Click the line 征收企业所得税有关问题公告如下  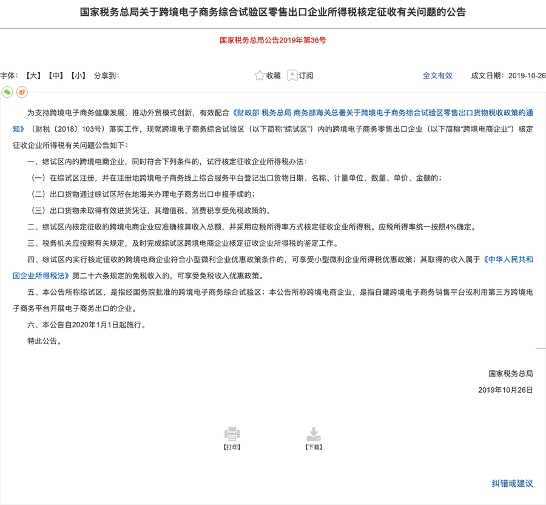point(70,145)
